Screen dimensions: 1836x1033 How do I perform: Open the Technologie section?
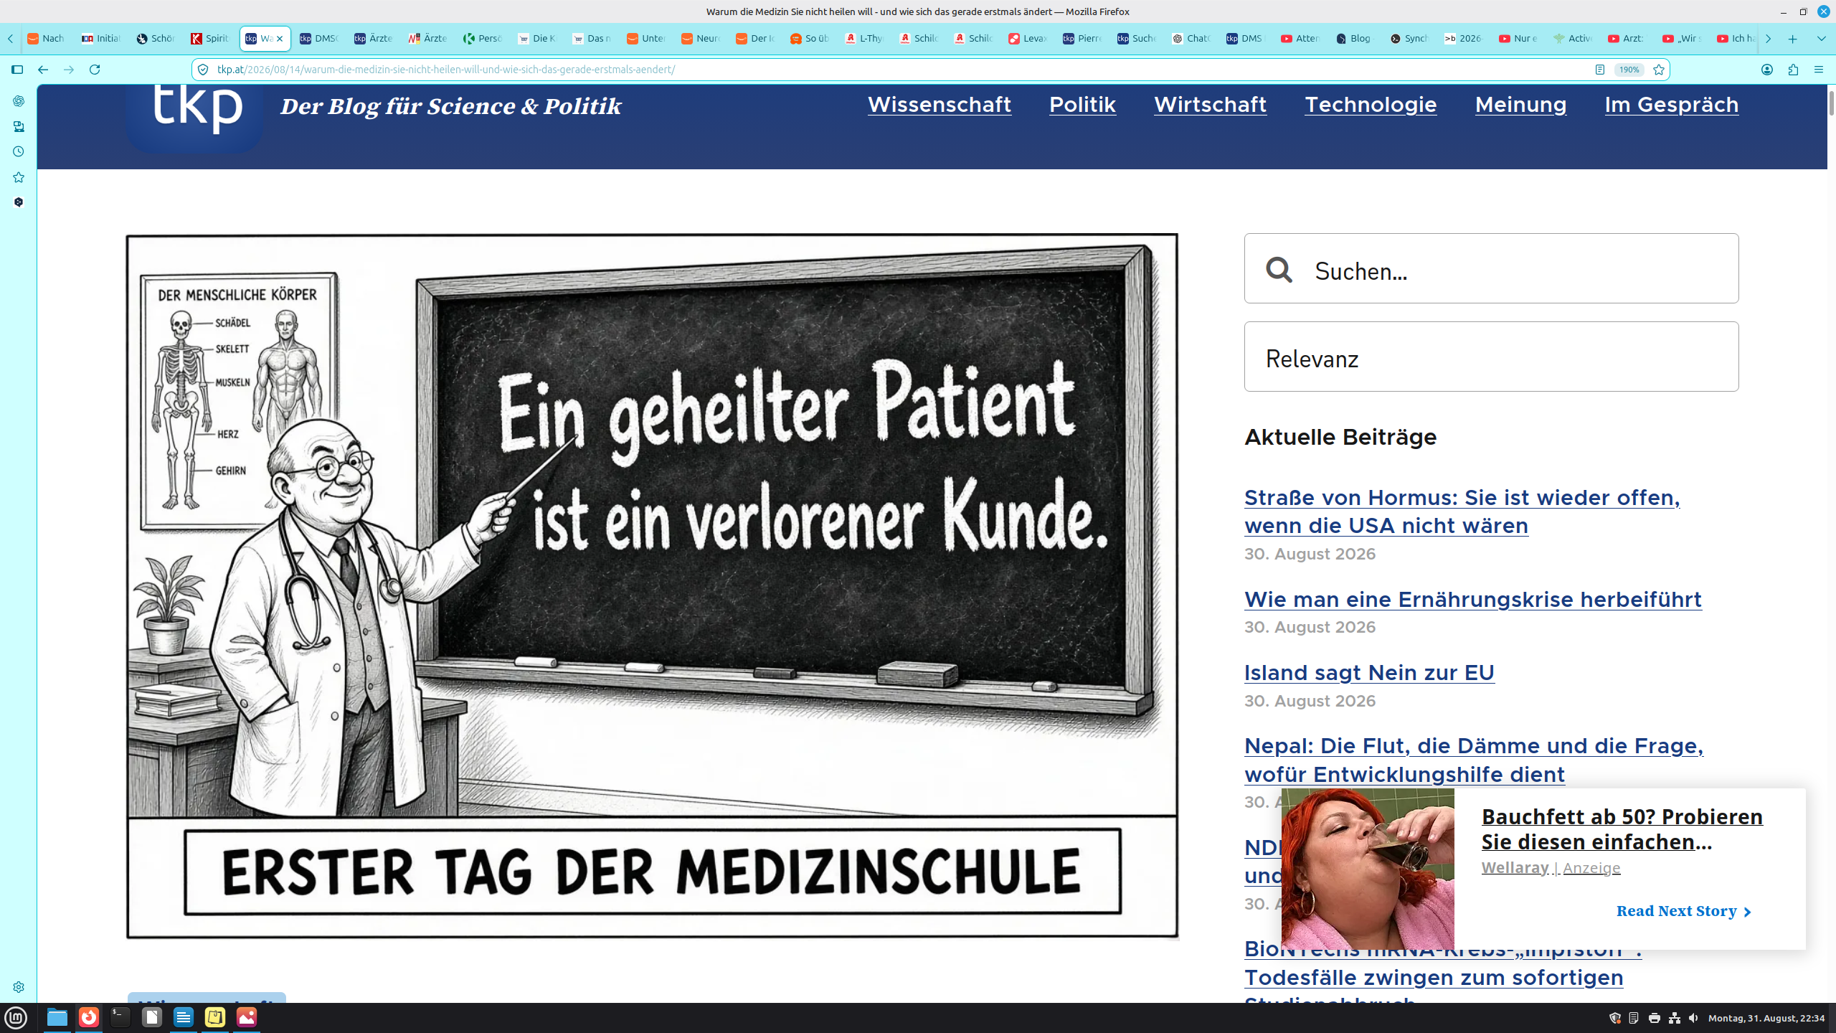1371,105
